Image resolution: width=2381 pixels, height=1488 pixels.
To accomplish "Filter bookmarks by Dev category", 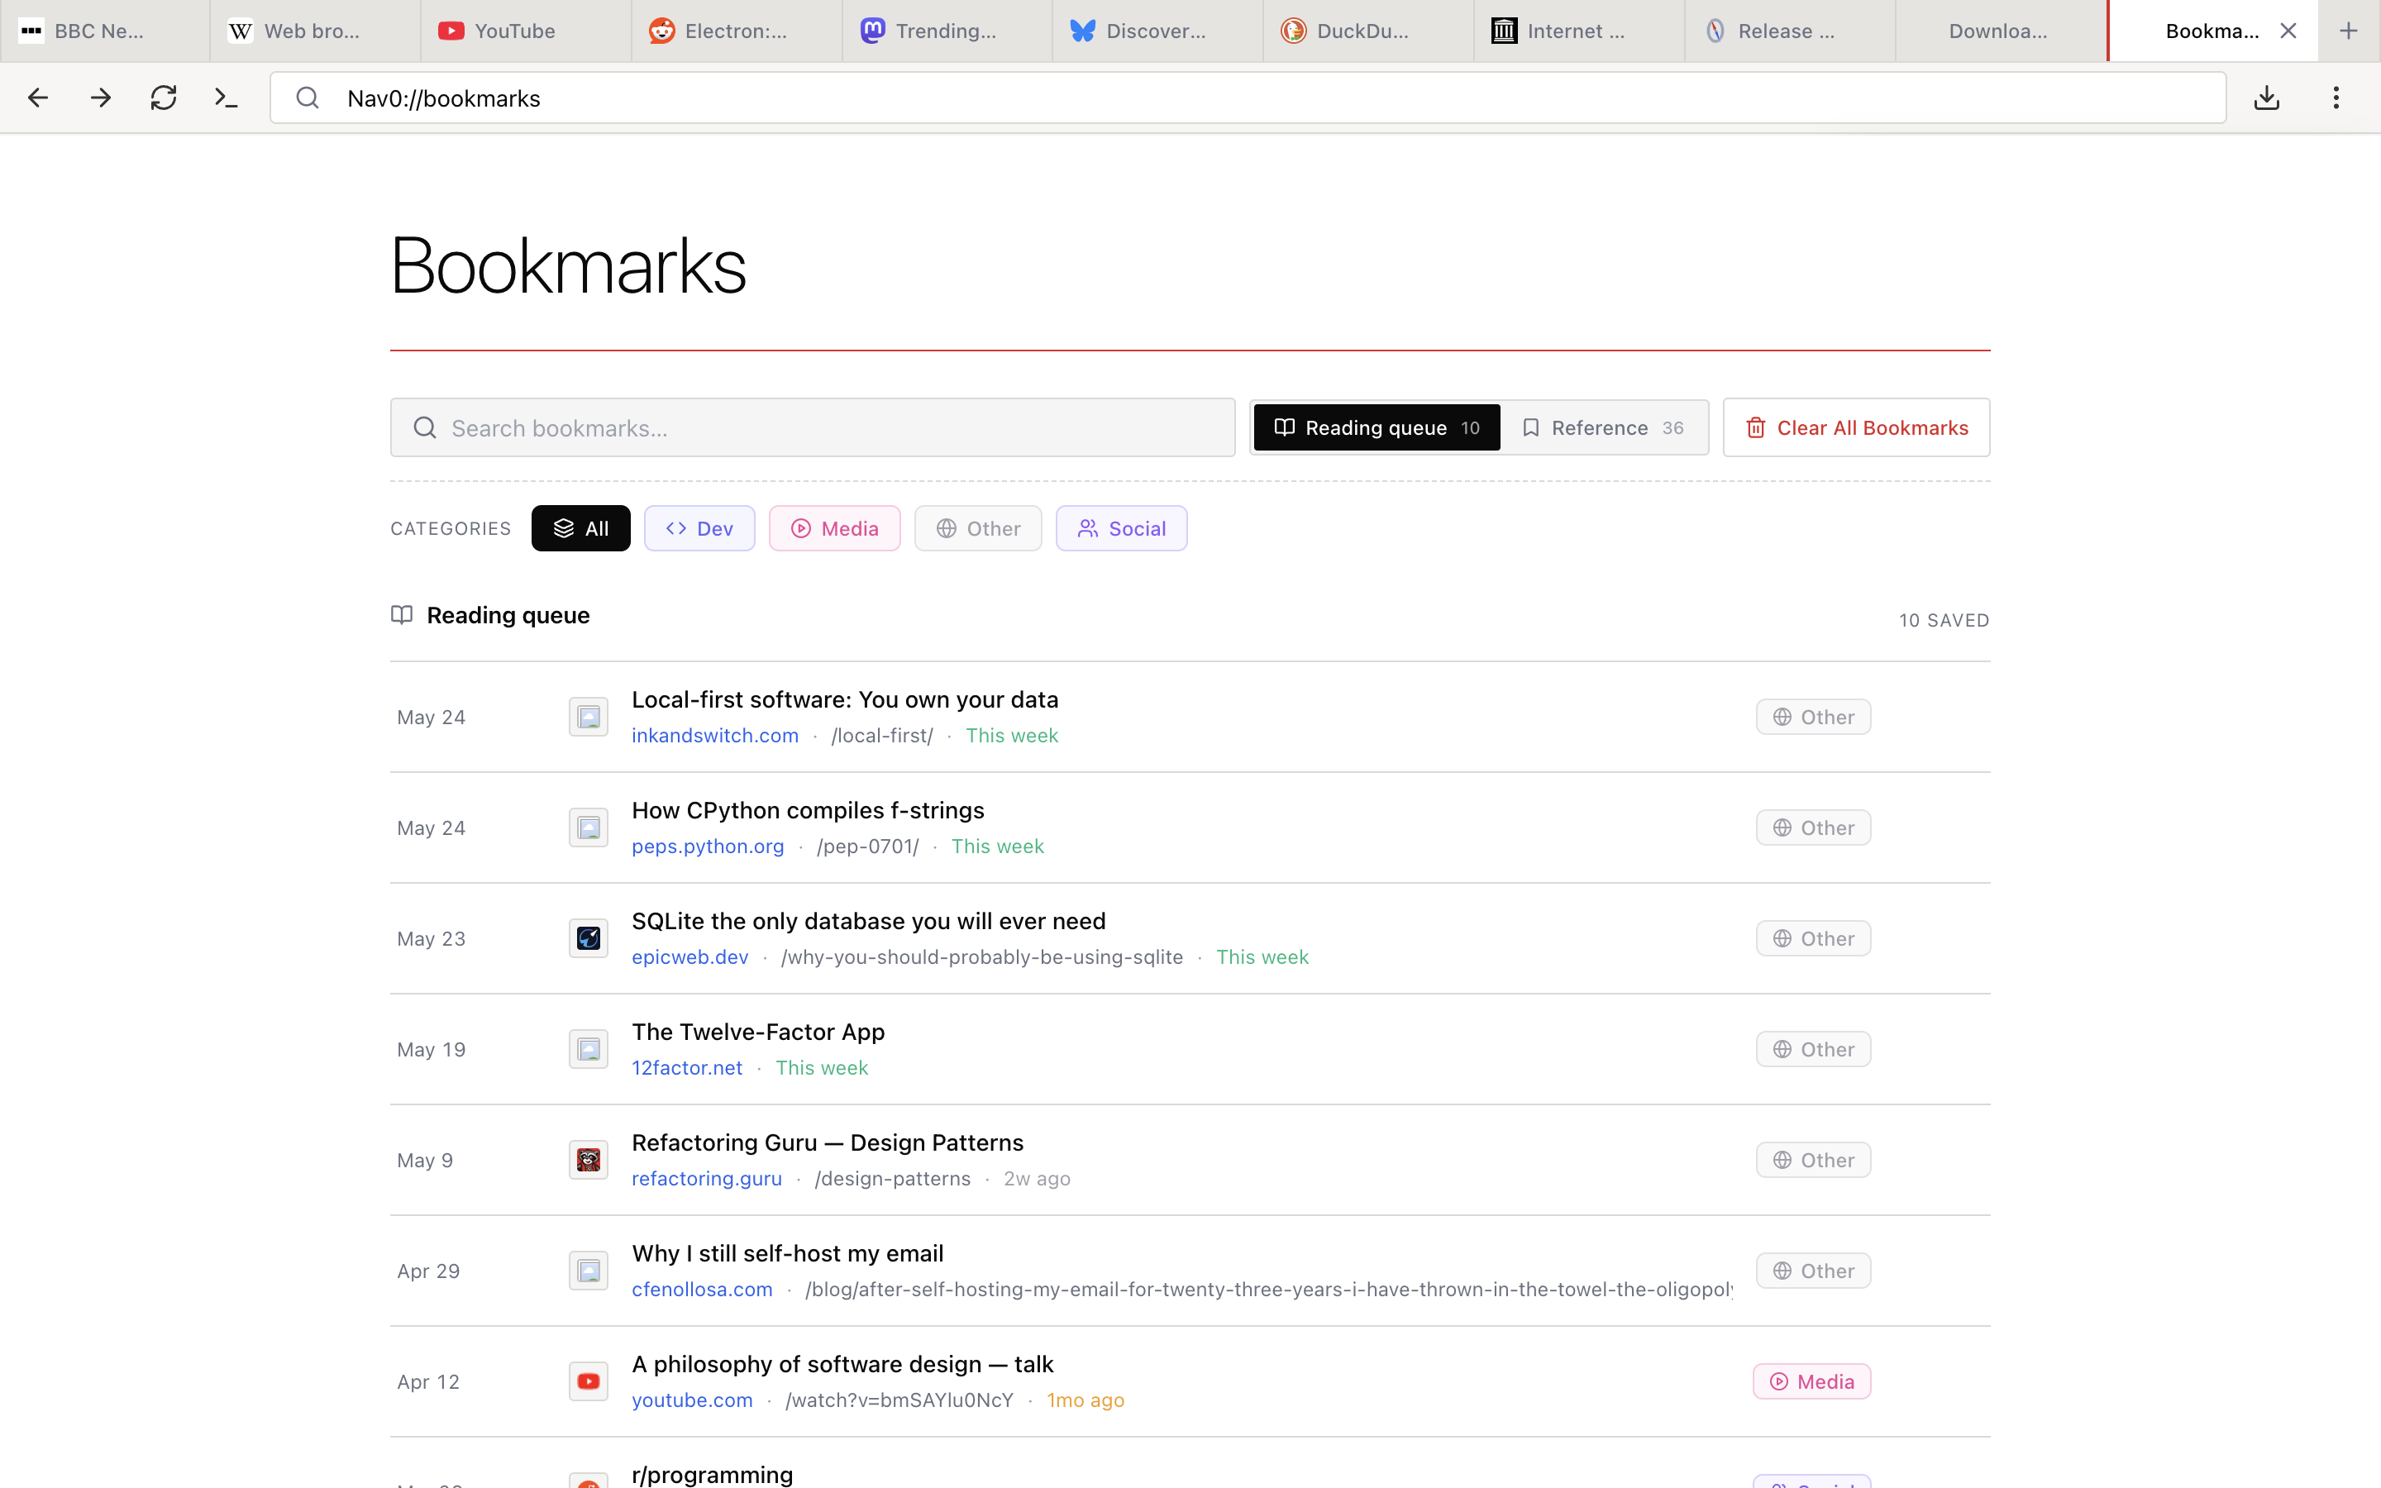I will (699, 528).
